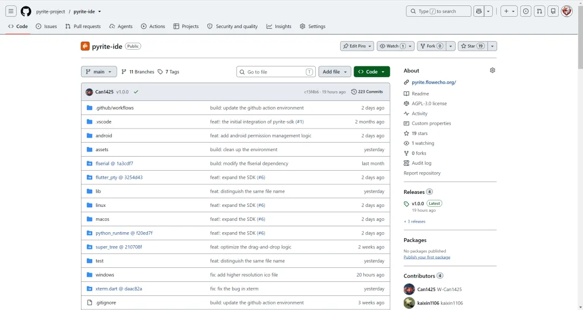Click Publish your first package link
583x310 pixels.
(x=427, y=257)
